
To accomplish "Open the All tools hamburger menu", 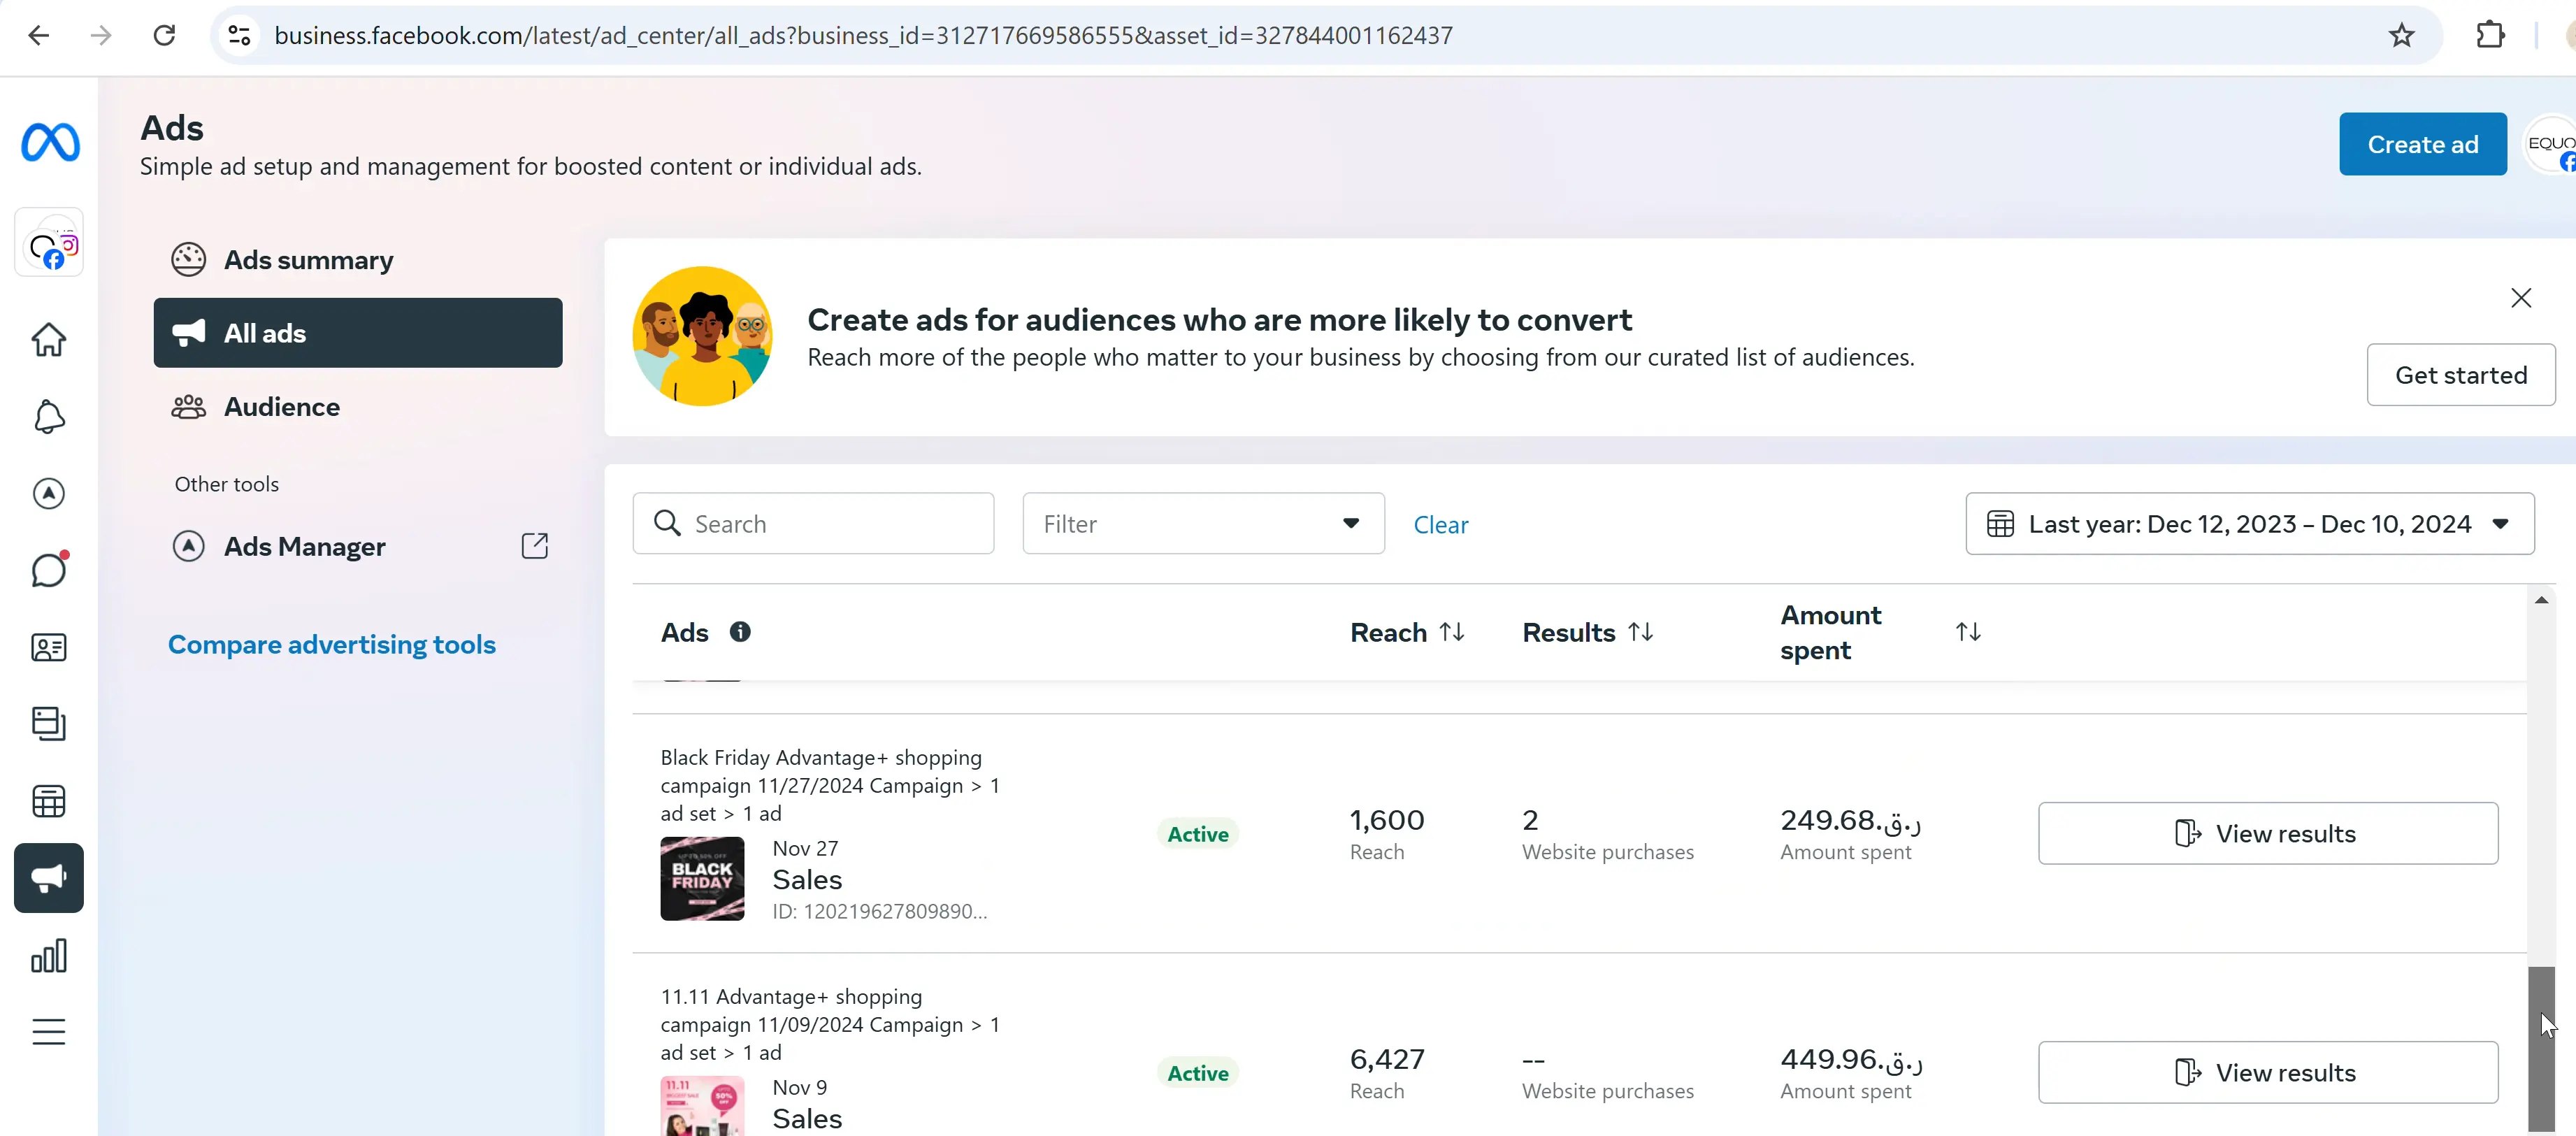I will pos(49,1031).
